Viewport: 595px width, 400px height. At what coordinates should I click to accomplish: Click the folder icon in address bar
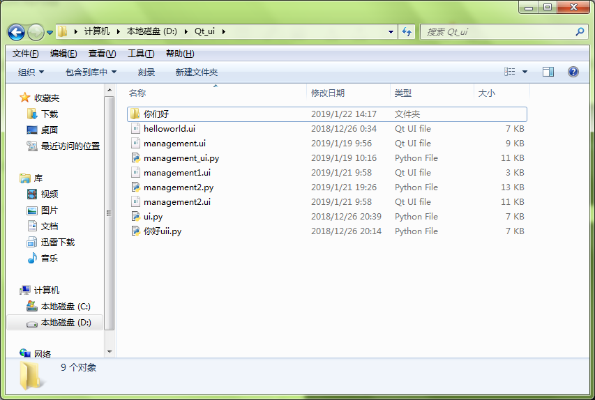point(63,31)
